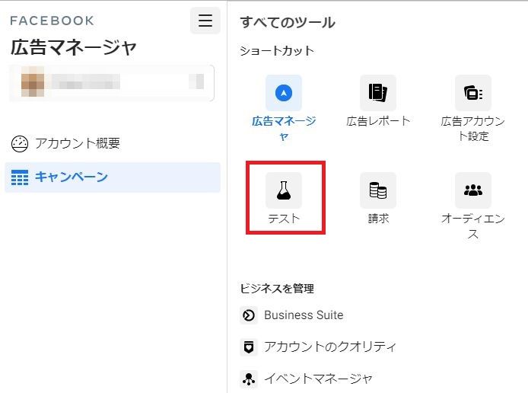528x393 pixels.
Task: Open the オーディエンス people icon
Action: click(472, 190)
